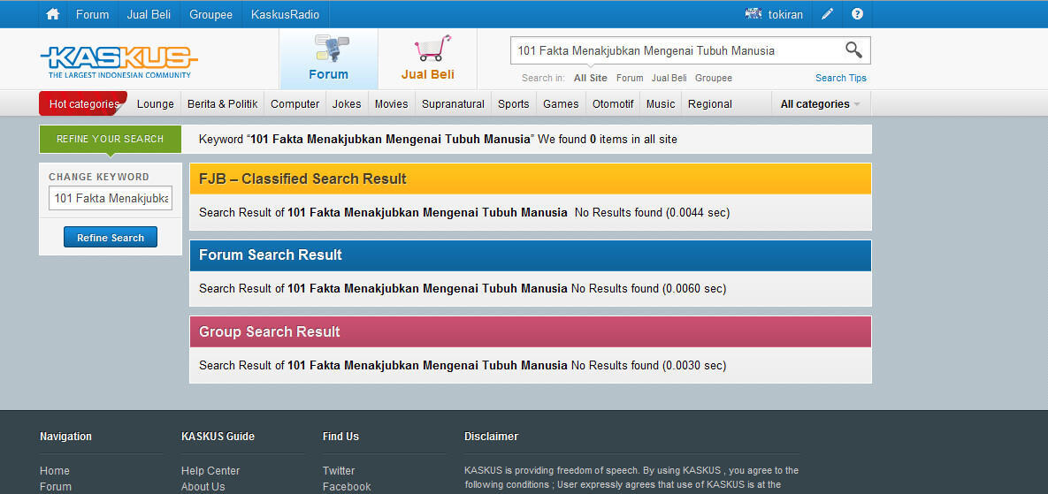Open the Regional category
Viewport: 1048px width, 494px height.
(x=710, y=104)
